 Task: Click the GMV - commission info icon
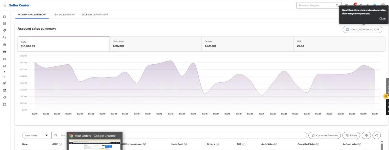click(145, 144)
